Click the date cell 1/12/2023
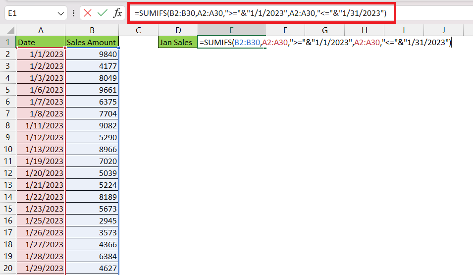This screenshot has height=275, width=473. (x=41, y=137)
